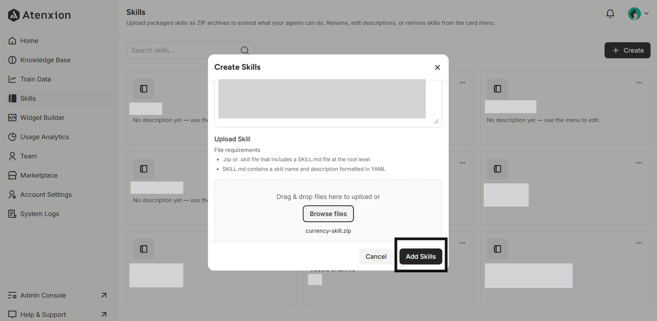Open the middle-right skill card's three-dot menu
Image resolution: width=657 pixels, height=321 pixels.
pyautogui.click(x=639, y=163)
